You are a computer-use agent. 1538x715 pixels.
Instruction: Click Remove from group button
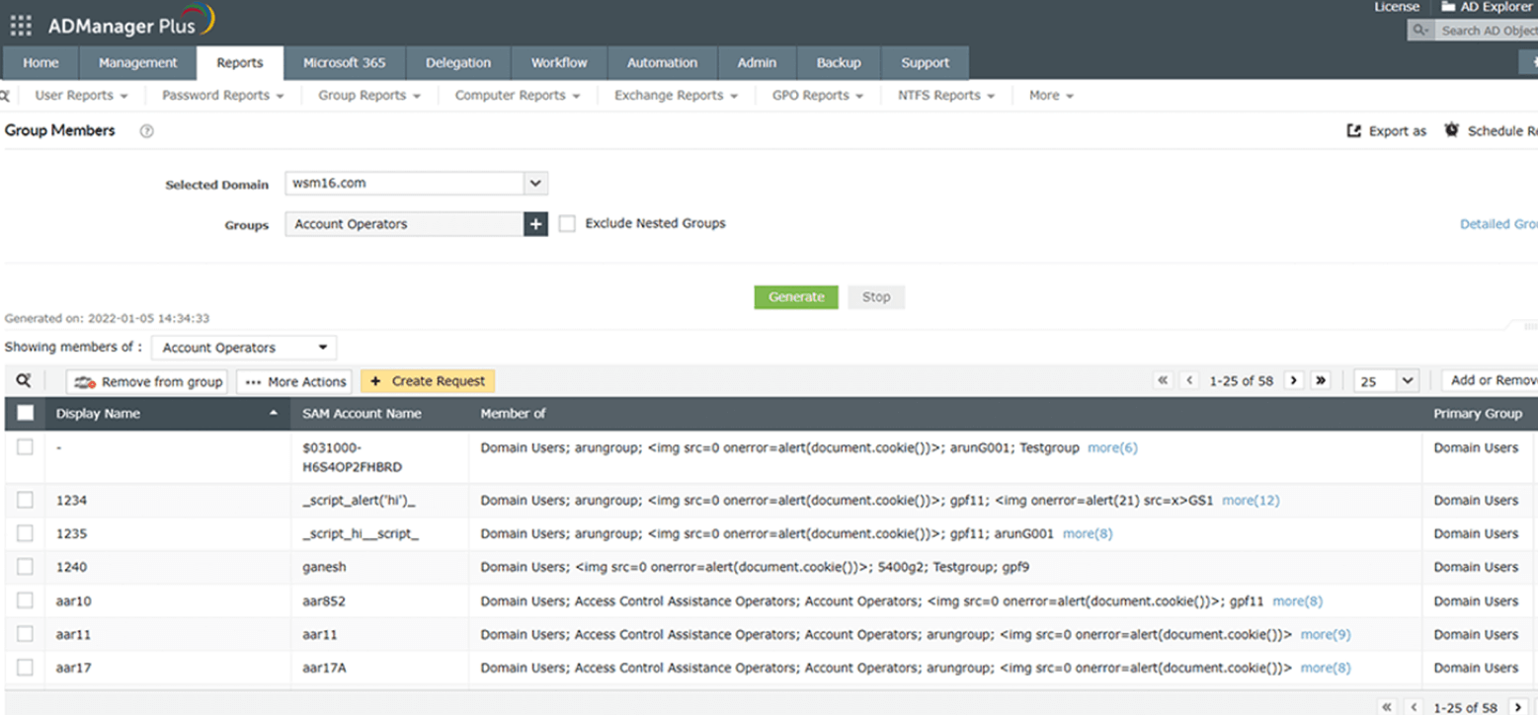click(x=147, y=381)
